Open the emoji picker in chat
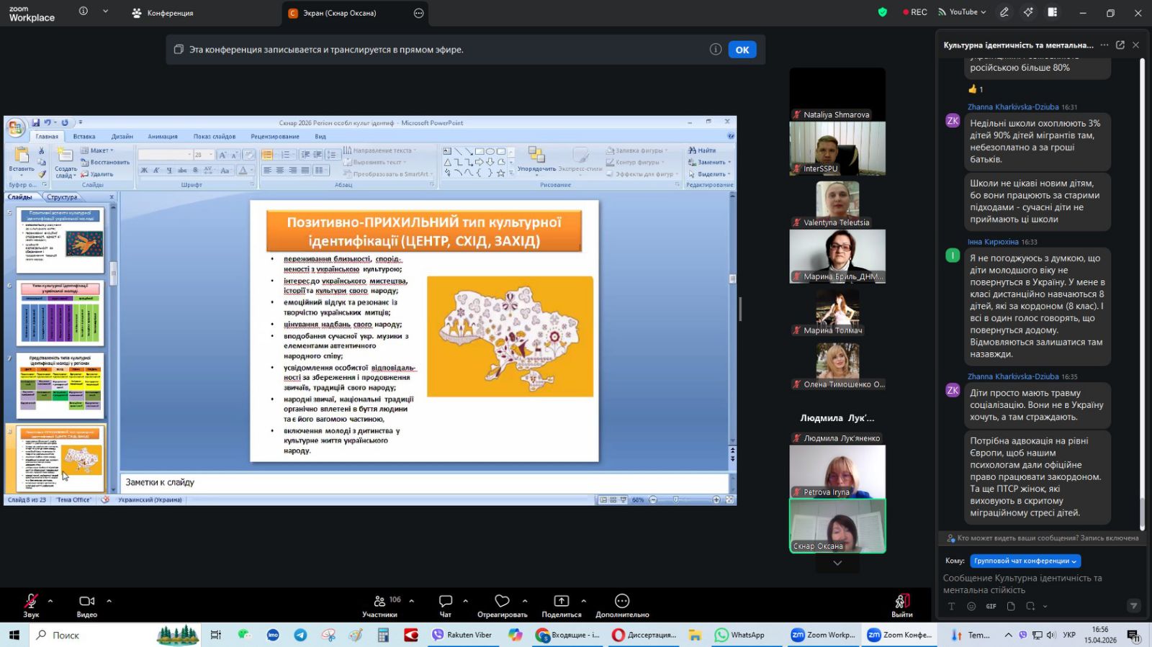1152x647 pixels. tap(971, 606)
